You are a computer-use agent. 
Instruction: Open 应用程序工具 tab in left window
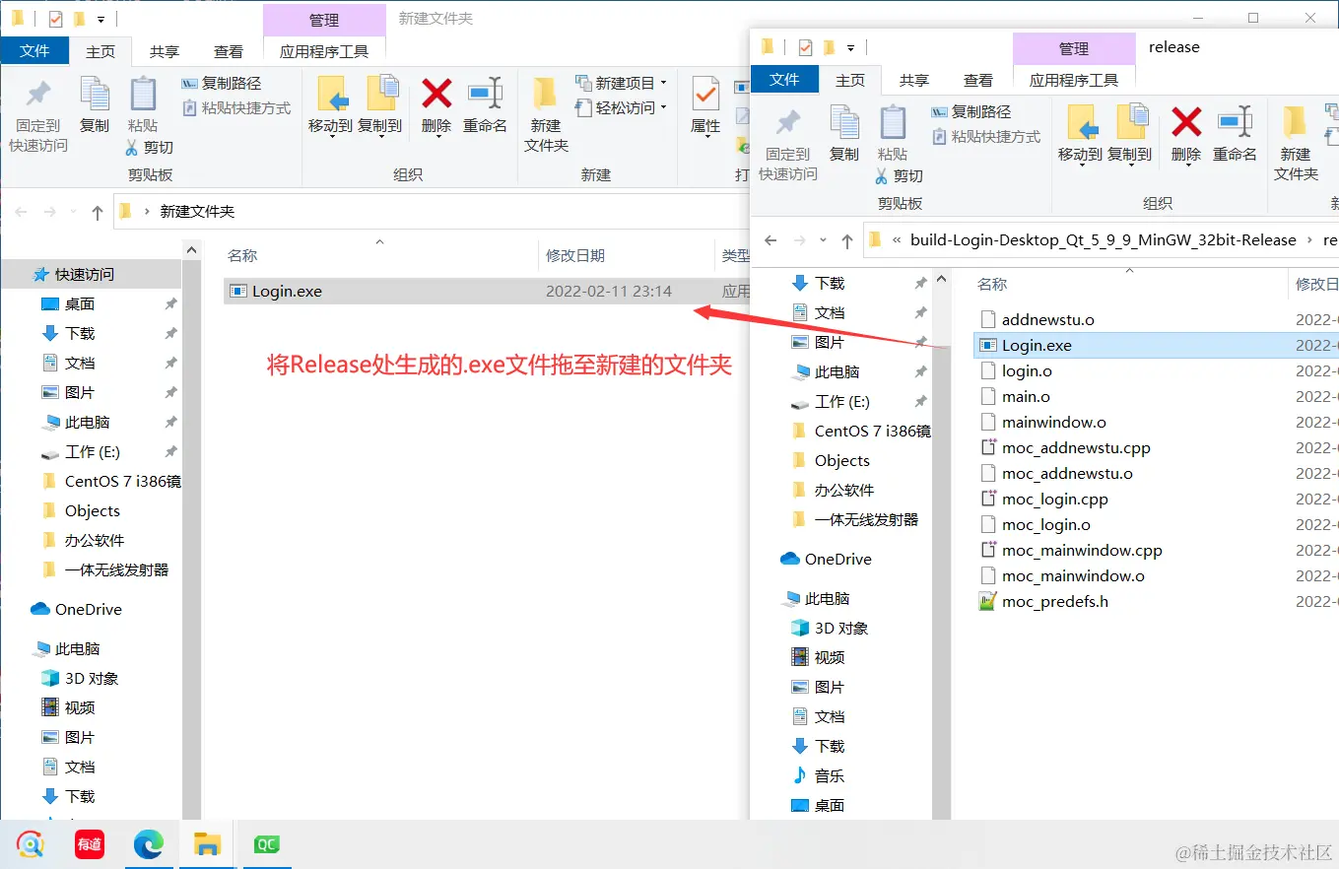click(324, 51)
